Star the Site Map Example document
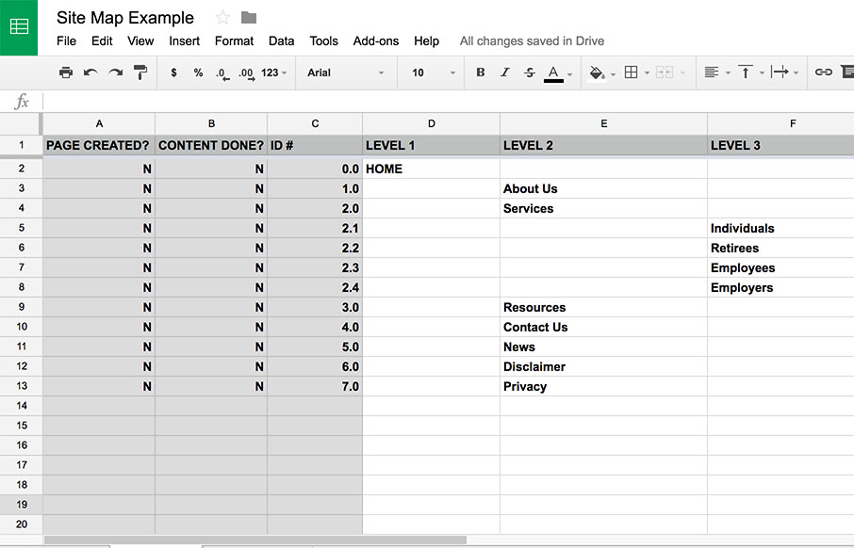 pos(222,18)
